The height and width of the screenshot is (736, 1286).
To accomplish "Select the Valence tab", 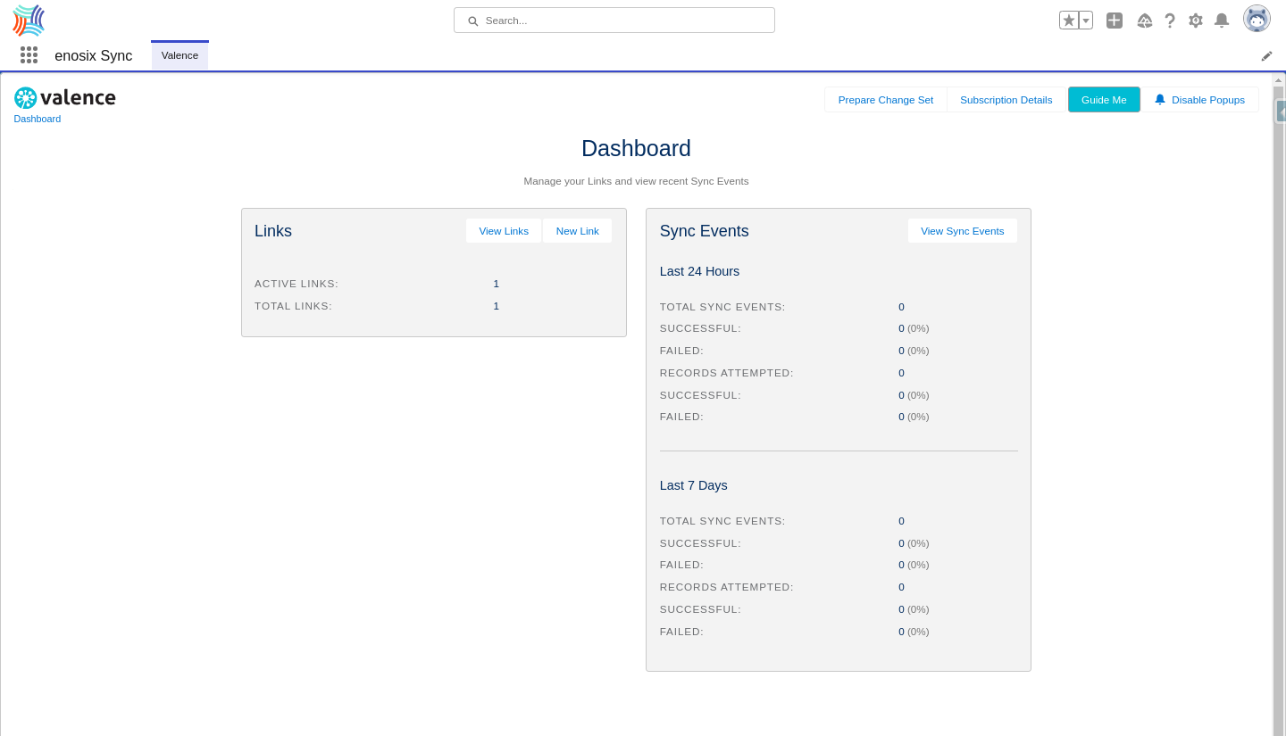I will 180,55.
